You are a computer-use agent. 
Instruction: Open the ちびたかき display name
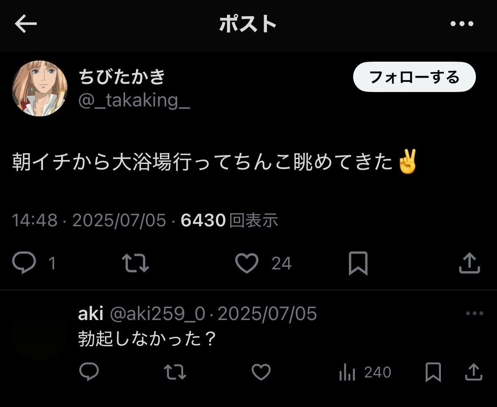tap(122, 76)
